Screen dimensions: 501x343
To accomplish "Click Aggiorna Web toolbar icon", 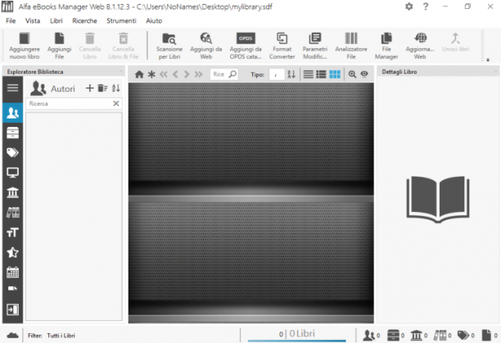I will click(x=420, y=46).
